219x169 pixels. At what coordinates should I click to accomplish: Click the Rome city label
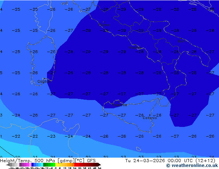[x=104, y=25]
